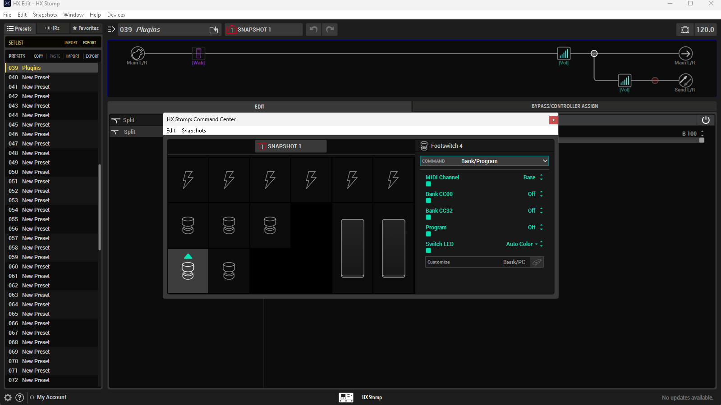721x405 pixels.
Task: Open the settings gear icon
Action: pyautogui.click(x=8, y=397)
